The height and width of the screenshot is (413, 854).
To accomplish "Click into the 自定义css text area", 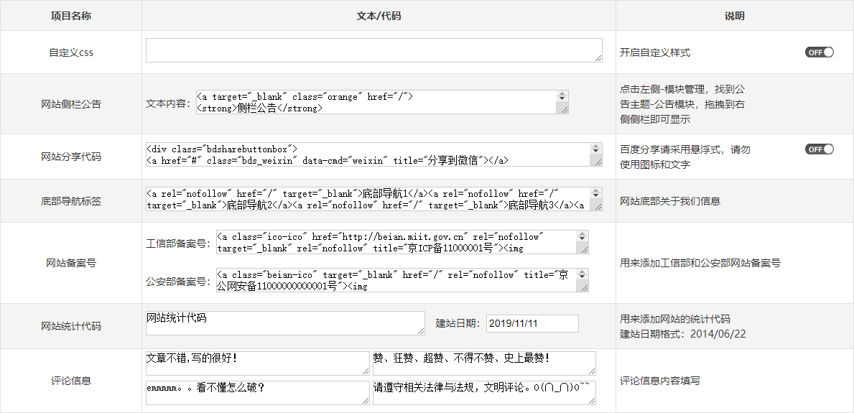I will click(373, 50).
